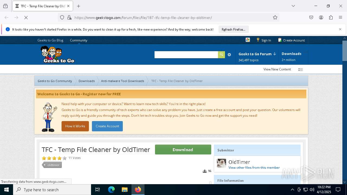Click the Microsoft sign-in icon
This screenshot has height=195, width=347.
[248, 40]
